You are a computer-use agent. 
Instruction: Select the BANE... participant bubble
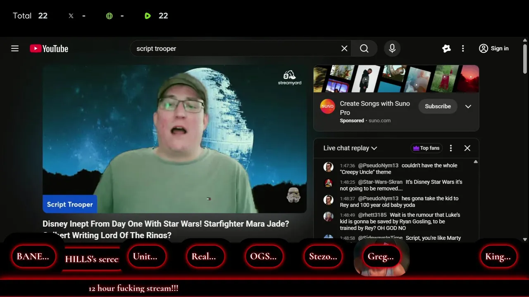[33, 256]
